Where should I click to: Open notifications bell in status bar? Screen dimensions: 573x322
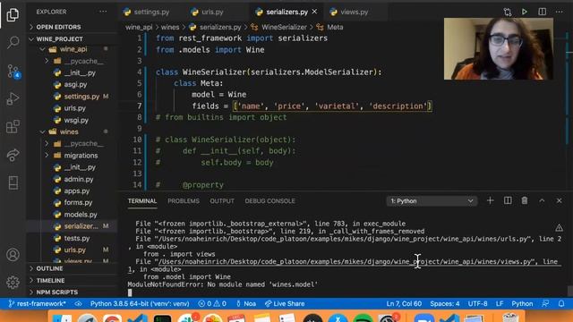point(561,304)
